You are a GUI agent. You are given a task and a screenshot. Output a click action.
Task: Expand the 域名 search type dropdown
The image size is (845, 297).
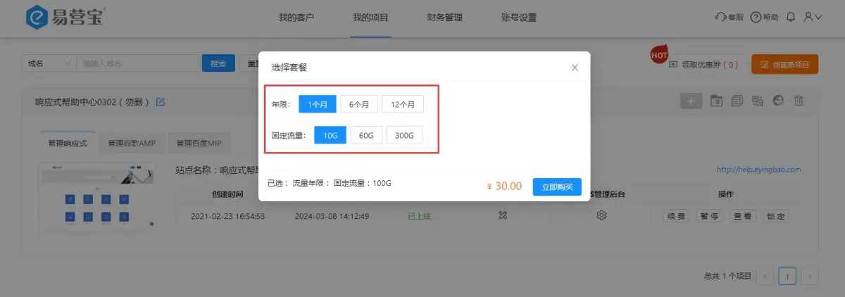(49, 63)
